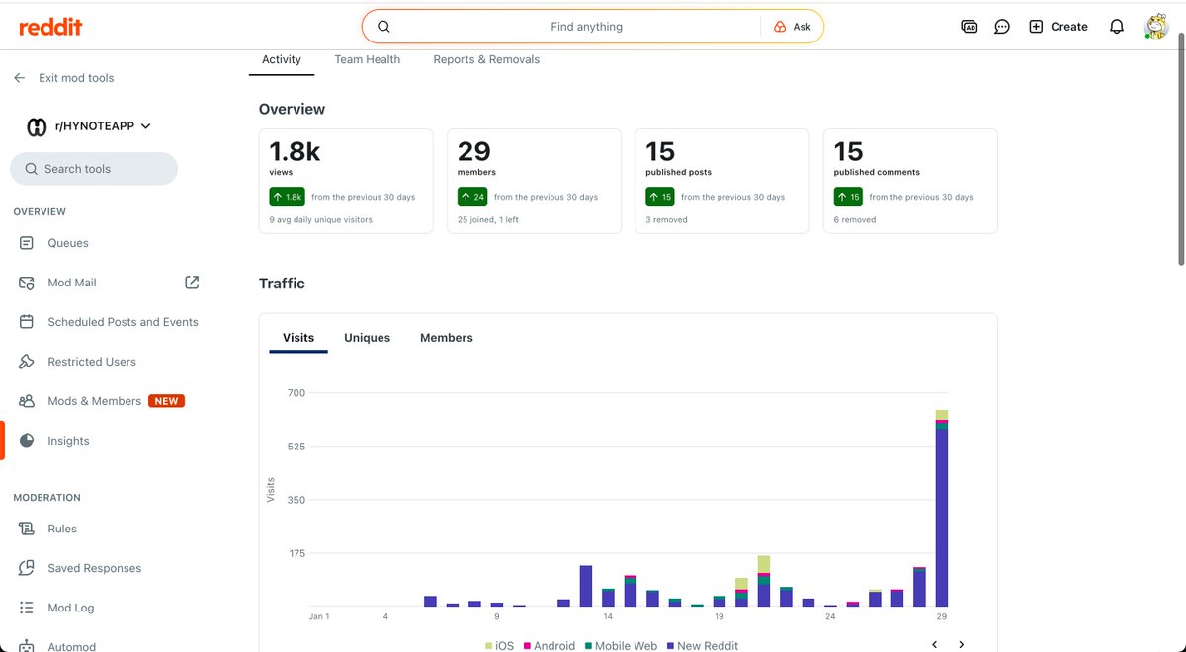This screenshot has height=652, width=1186.
Task: Click the Automod robot icon
Action: (x=27, y=646)
